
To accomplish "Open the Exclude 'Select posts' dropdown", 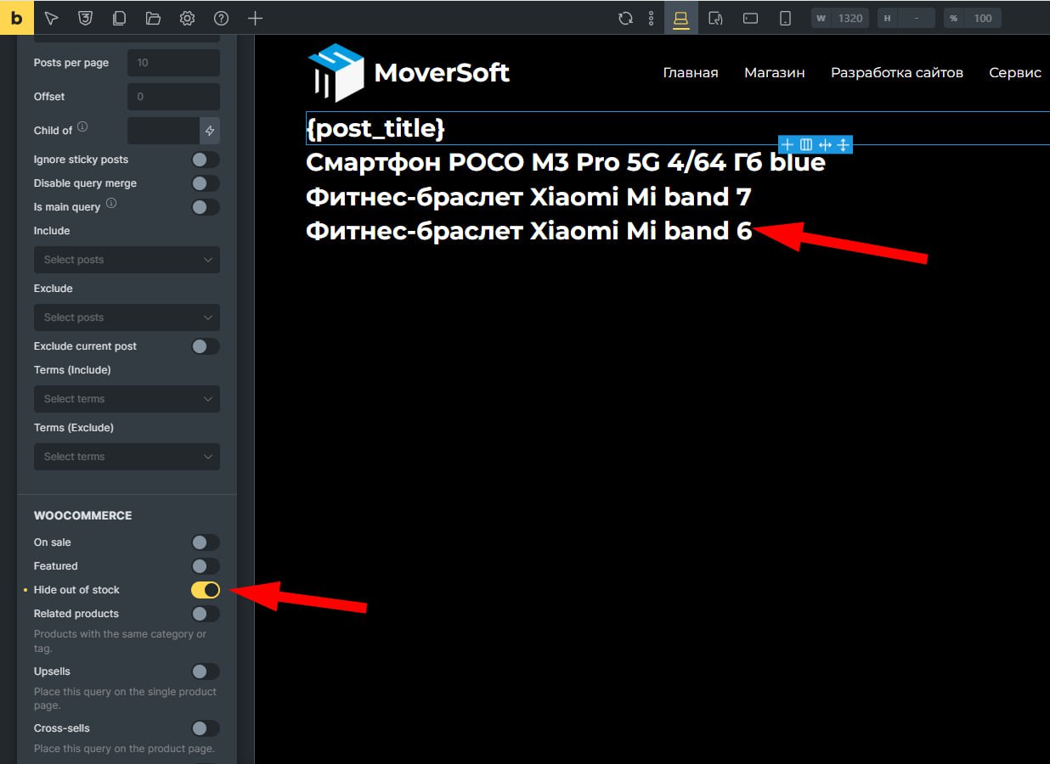I will pyautogui.click(x=127, y=317).
